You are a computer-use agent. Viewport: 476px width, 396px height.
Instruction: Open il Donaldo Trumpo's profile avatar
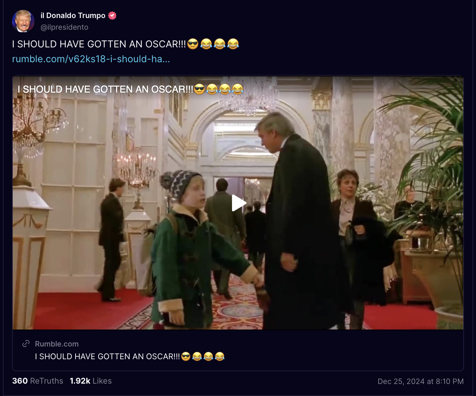[23, 21]
